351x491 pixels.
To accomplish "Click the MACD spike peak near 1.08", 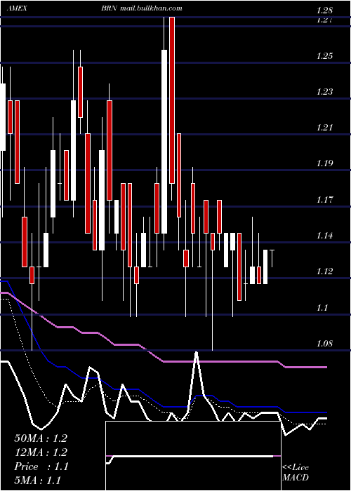I will pyautogui.click(x=196, y=353).
